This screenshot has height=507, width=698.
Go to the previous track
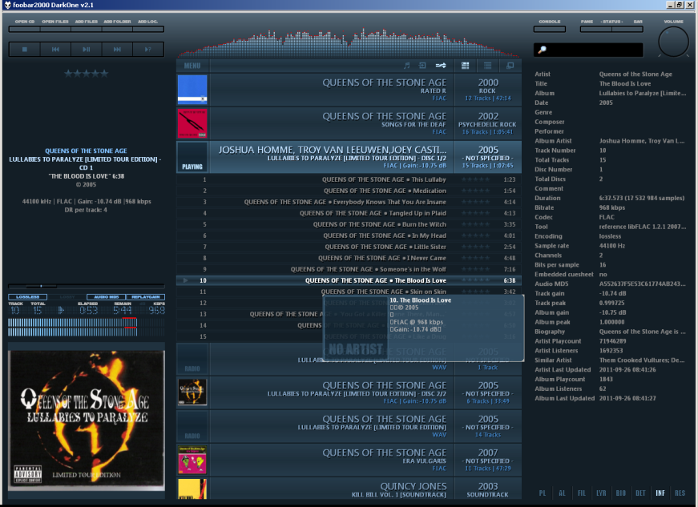(55, 50)
